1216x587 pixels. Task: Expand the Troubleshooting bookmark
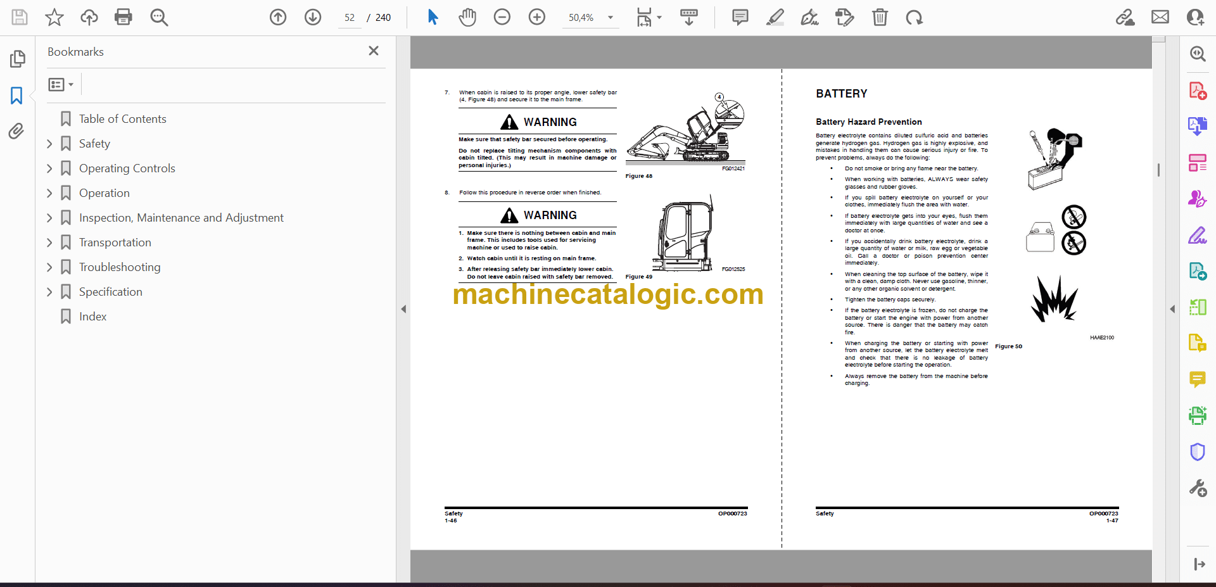click(50, 267)
